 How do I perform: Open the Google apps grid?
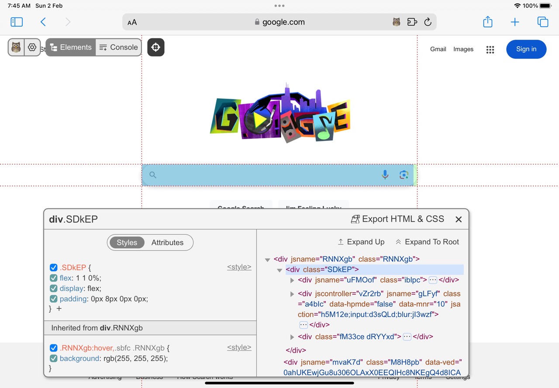(490, 49)
